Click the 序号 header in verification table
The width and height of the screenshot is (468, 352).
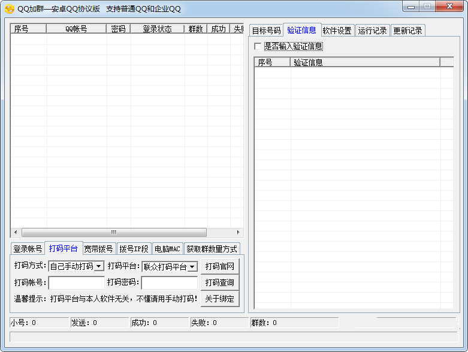point(272,62)
